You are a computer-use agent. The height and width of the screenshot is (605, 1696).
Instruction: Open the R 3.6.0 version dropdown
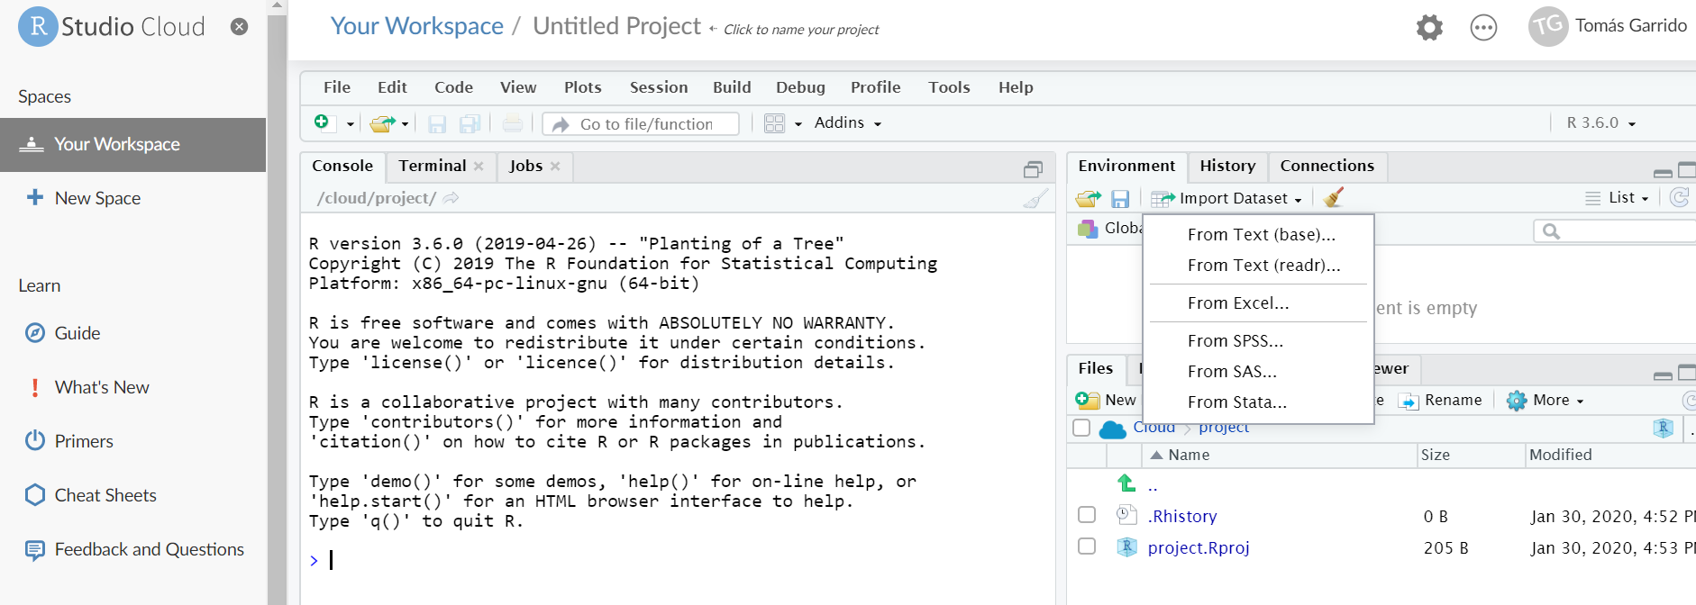click(x=1601, y=122)
